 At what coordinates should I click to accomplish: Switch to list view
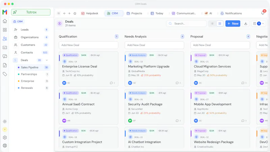point(212,24)
